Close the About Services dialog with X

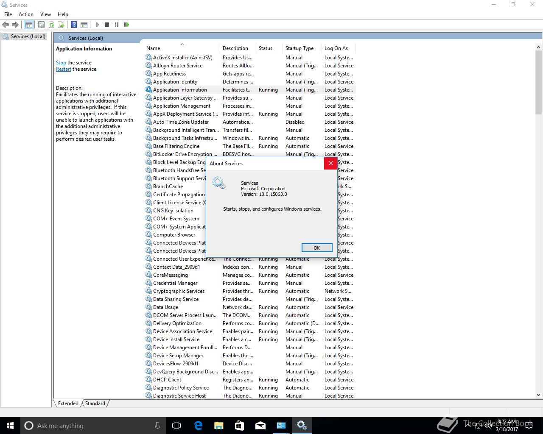coord(330,163)
